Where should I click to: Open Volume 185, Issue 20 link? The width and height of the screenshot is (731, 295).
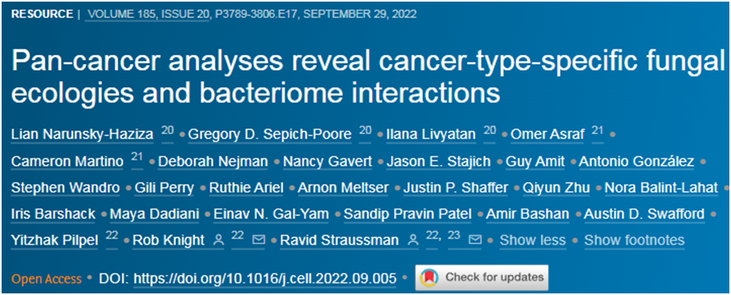point(148,15)
